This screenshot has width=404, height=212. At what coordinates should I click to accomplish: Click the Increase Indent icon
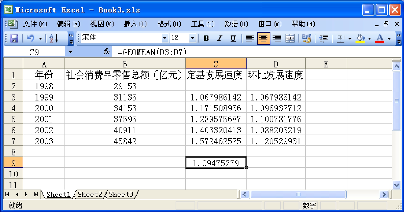pos(324,38)
